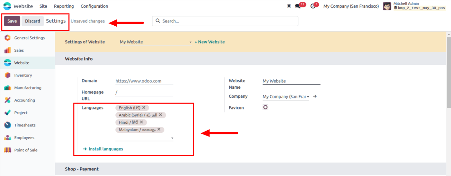This screenshot has height=176, width=451.
Task: Click the Settings breadcrumb title
Action: tap(56, 21)
